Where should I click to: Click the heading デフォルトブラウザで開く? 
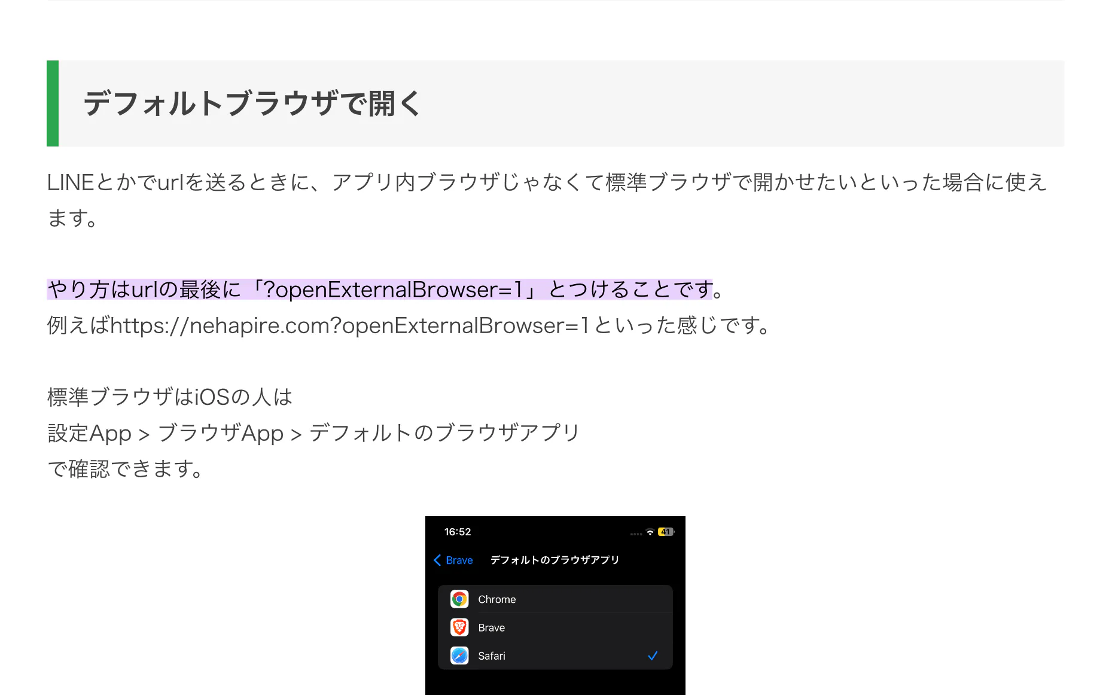pyautogui.click(x=252, y=103)
